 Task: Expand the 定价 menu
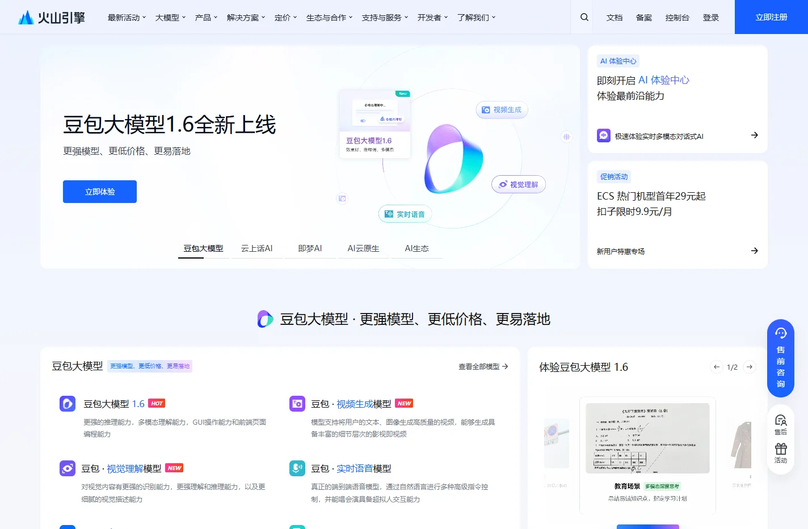(x=286, y=18)
